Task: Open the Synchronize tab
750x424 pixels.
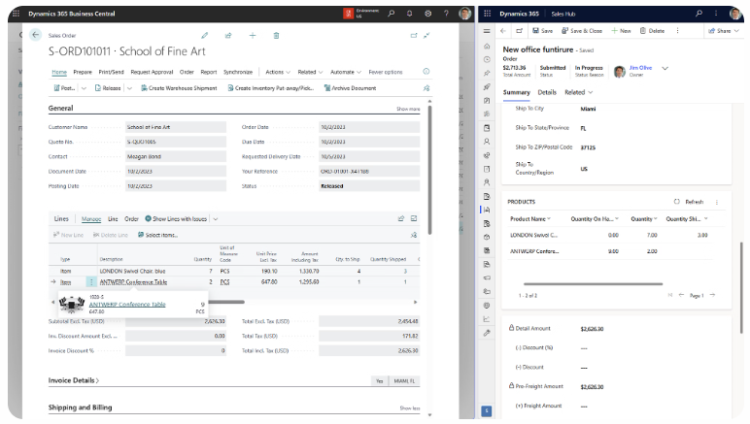Action: pos(238,72)
